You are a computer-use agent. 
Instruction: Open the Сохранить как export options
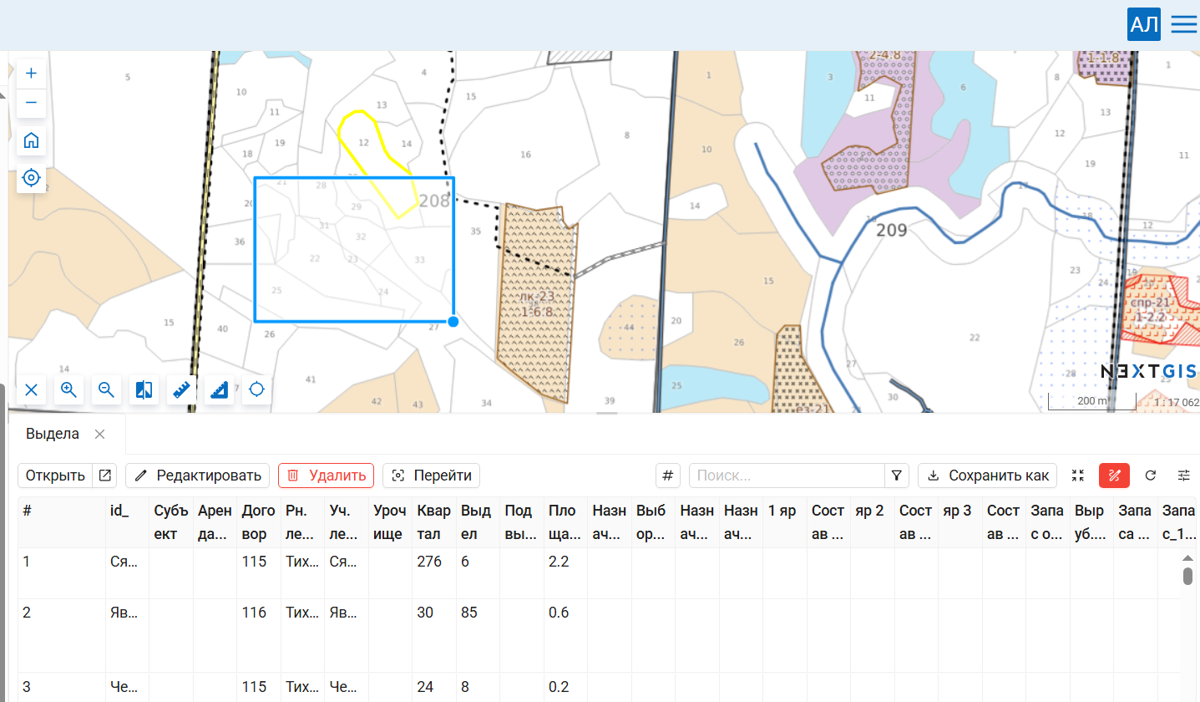(988, 476)
